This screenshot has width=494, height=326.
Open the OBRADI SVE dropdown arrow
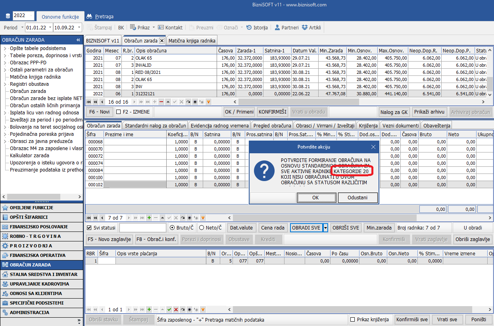[325, 228]
